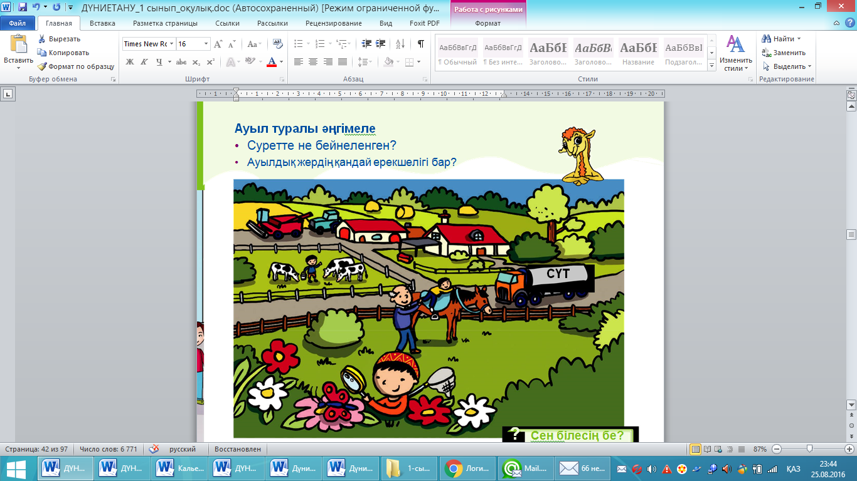Image resolution: width=857 pixels, height=481 pixels.
Task: Switch to the Вставка ribbon tab
Action: point(102,23)
